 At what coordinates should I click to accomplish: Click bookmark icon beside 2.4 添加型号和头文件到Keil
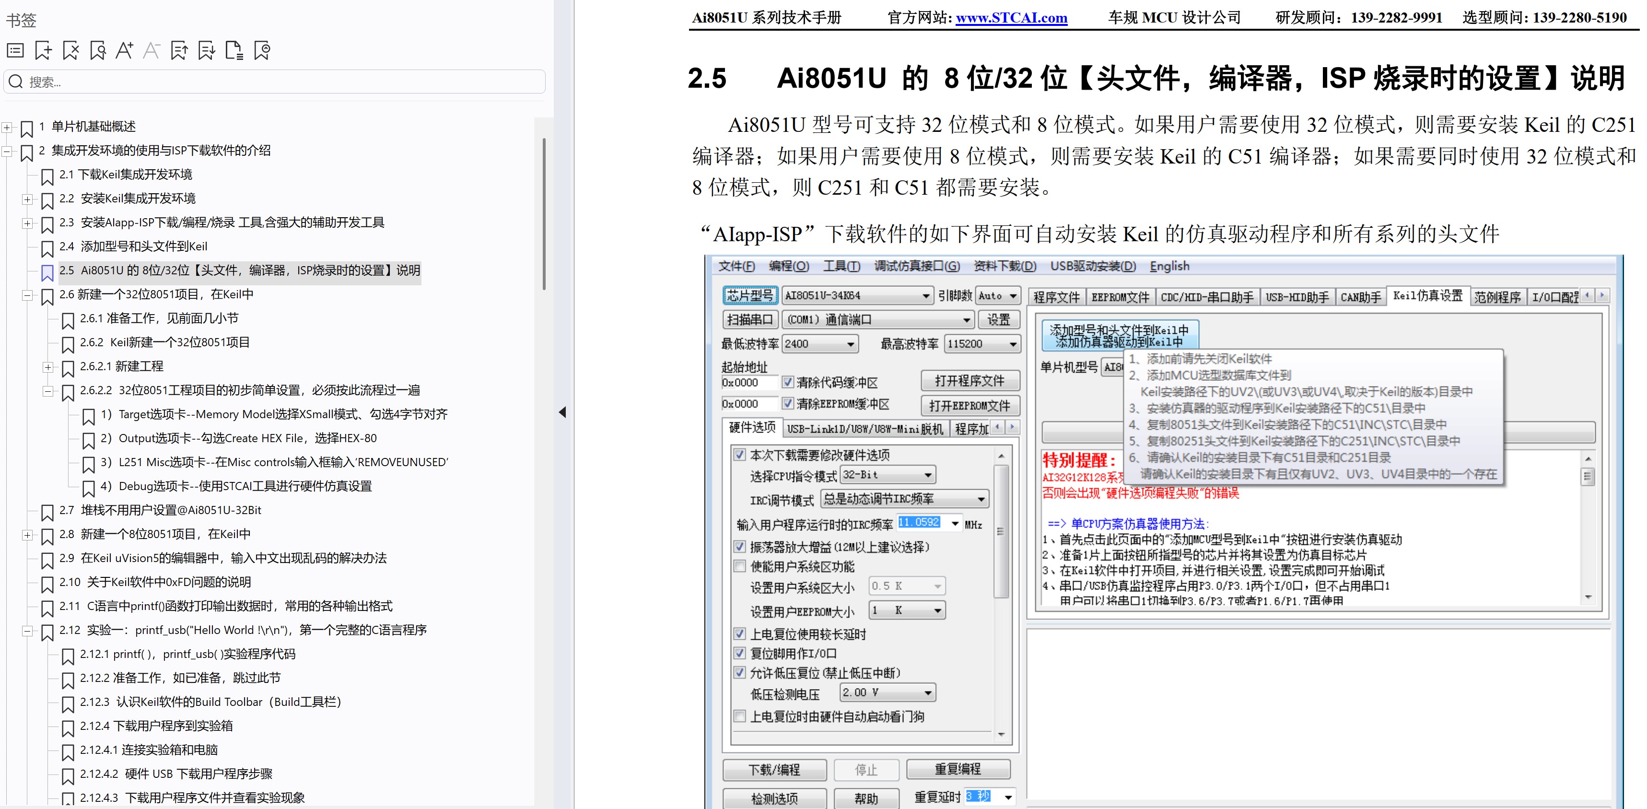pos(47,249)
